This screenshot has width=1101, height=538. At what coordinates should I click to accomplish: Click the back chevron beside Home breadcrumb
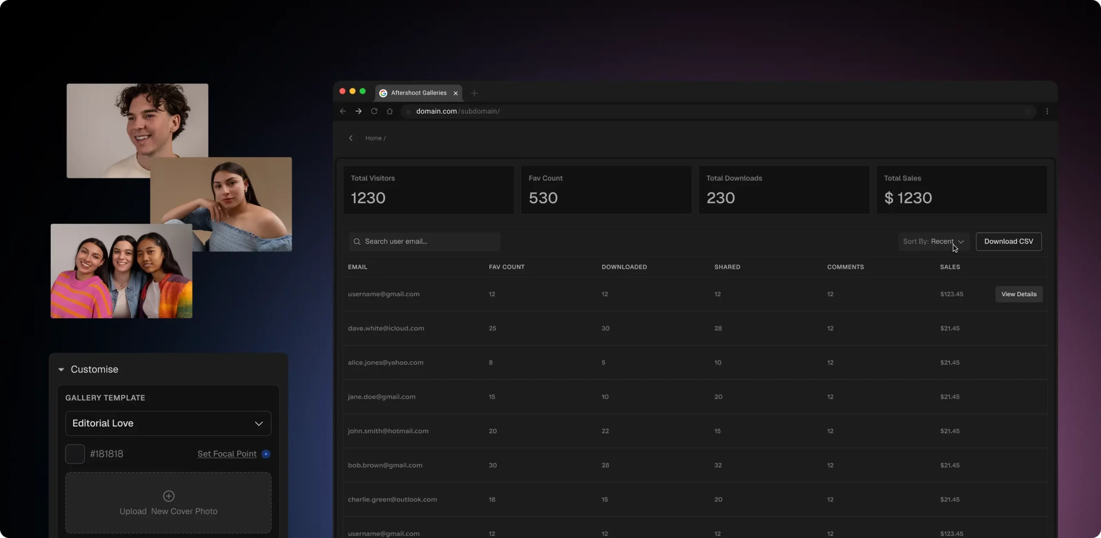(x=351, y=138)
